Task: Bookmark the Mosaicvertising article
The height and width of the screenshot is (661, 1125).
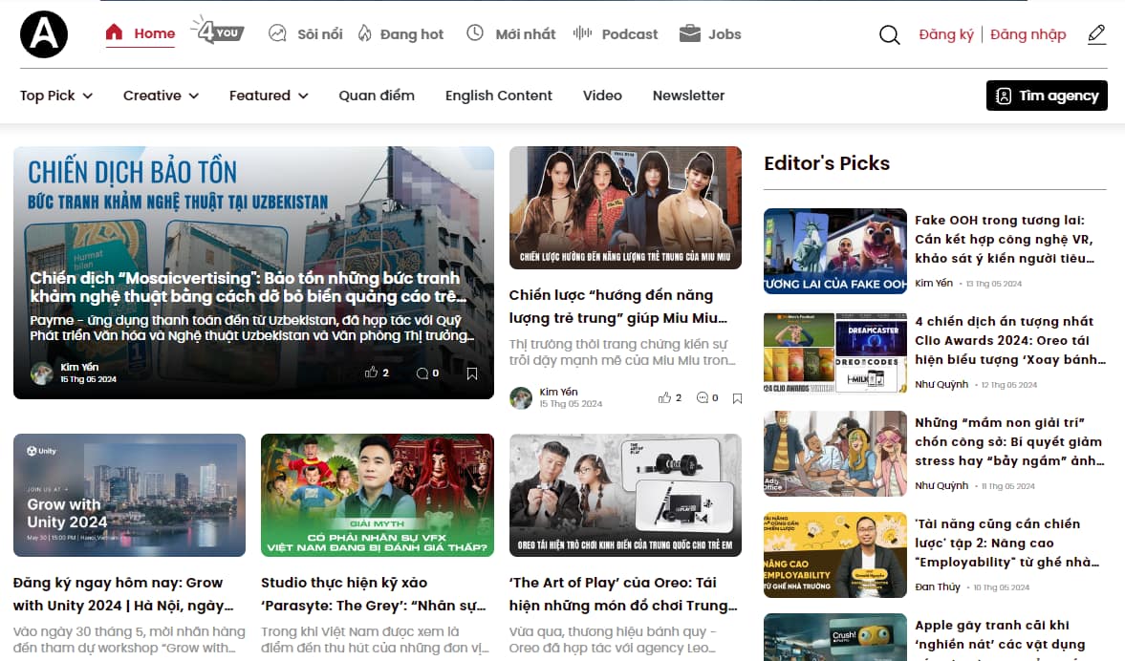Action: [x=472, y=373]
